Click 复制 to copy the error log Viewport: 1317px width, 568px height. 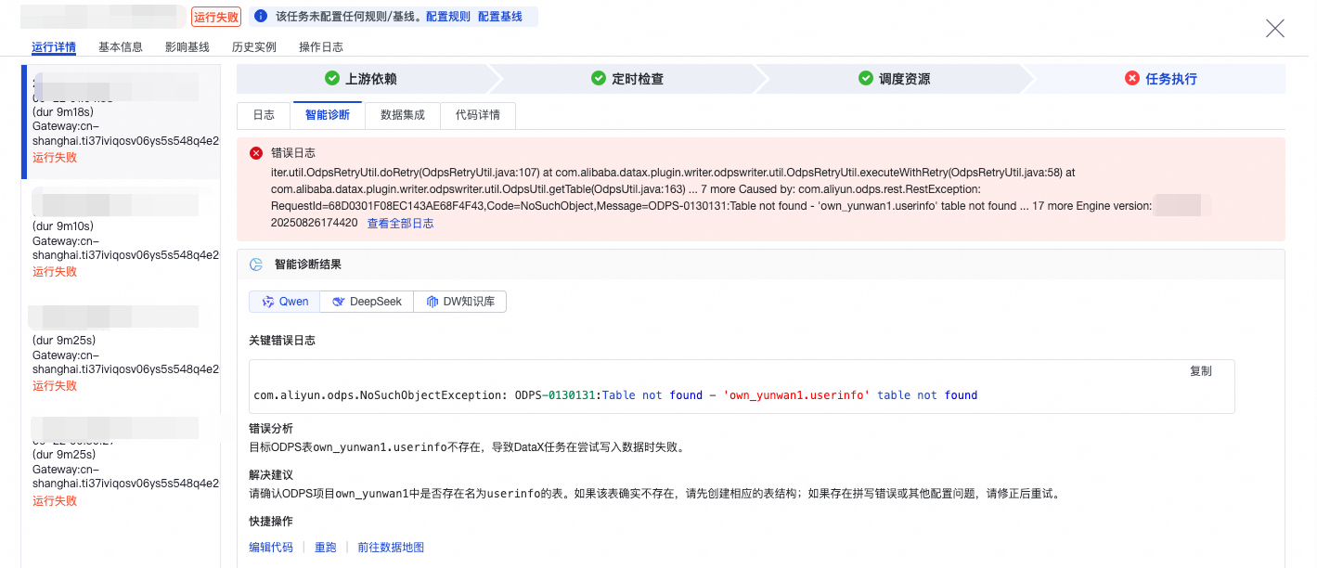click(1201, 371)
